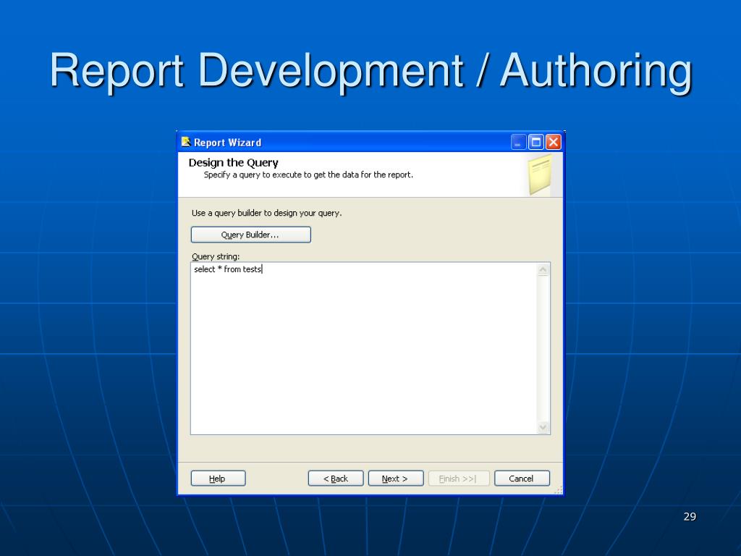Click the 'Report Wizard' title text

click(x=227, y=143)
